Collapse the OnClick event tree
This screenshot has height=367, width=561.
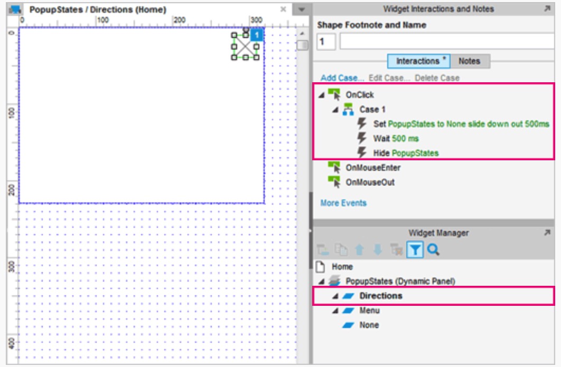[321, 95]
